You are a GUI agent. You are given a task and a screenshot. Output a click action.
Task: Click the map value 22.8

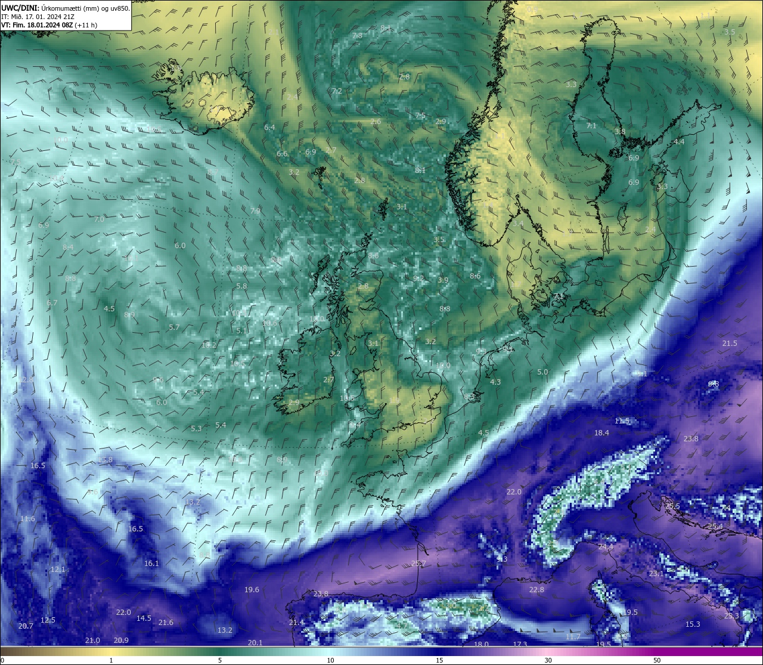pyautogui.click(x=536, y=589)
